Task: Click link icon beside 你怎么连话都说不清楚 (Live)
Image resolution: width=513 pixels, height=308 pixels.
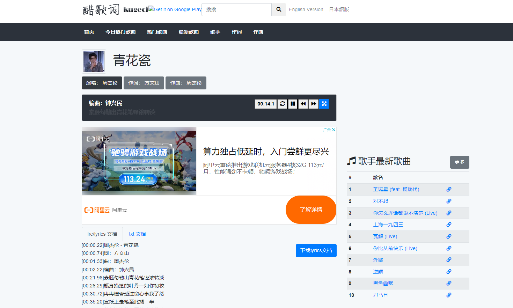Action: point(449,213)
